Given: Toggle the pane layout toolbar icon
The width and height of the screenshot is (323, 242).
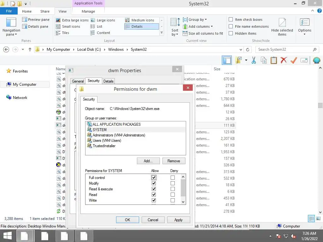Looking at the screenshot, I should tap(227, 60).
